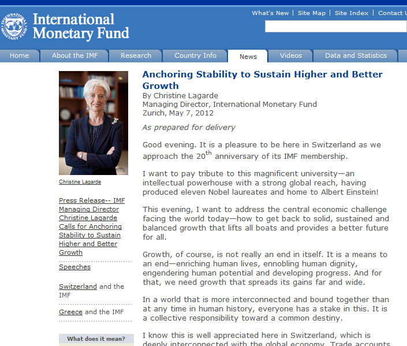
Task: Open the Greece country link
Action: coord(70,312)
